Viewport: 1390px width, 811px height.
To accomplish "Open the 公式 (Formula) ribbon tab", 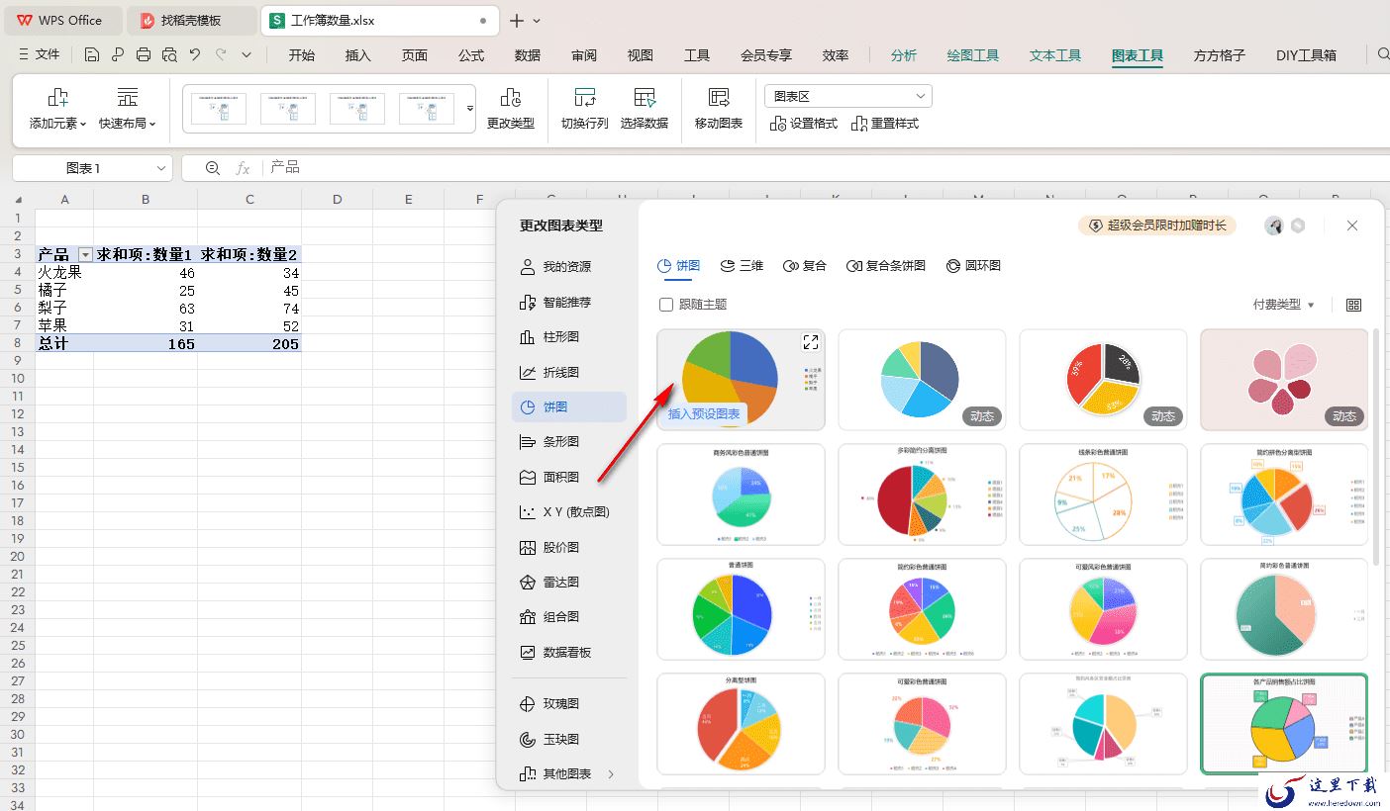I will [x=471, y=55].
